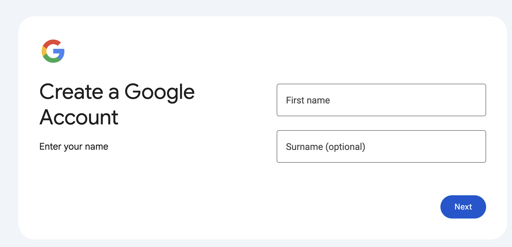Click the word Account in the heading

point(79,117)
